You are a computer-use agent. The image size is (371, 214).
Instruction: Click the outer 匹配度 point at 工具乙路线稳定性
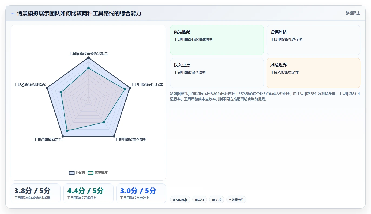[63, 136]
